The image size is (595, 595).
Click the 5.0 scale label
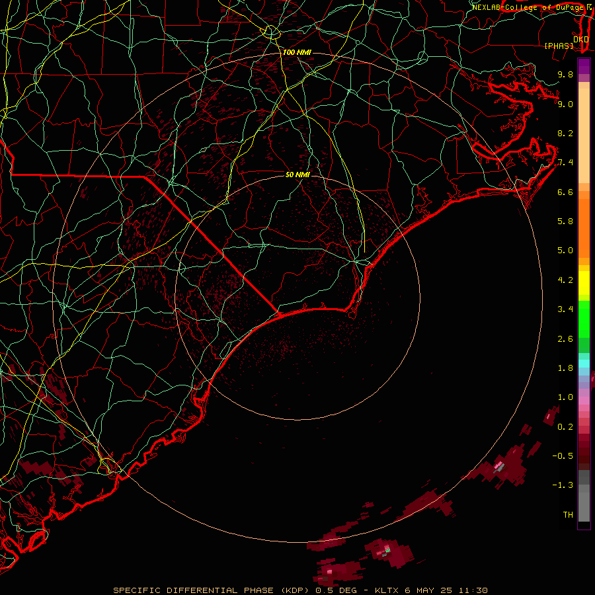click(565, 251)
